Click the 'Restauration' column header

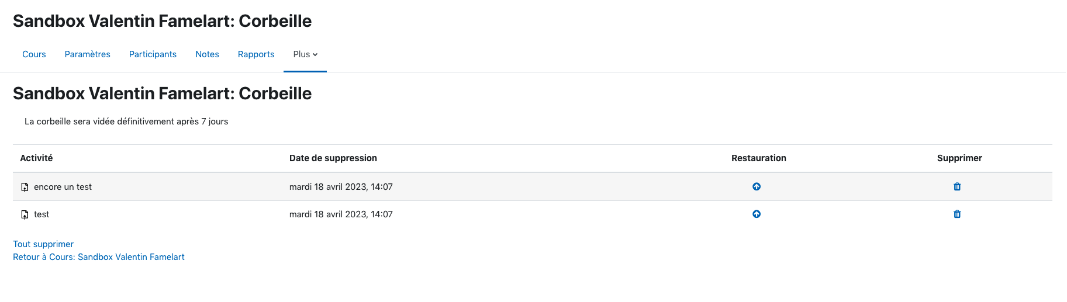(759, 158)
